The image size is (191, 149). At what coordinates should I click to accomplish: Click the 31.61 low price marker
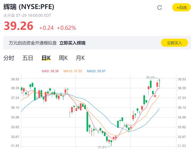pos(102,147)
